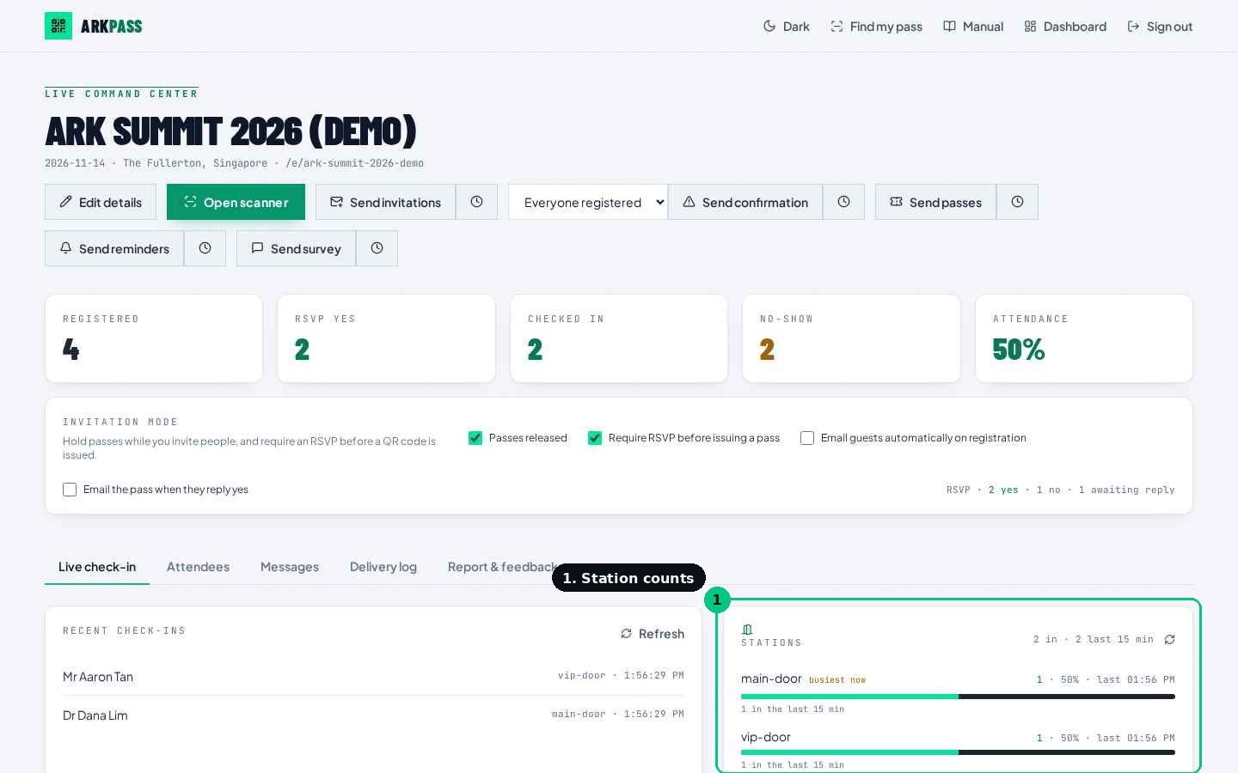This screenshot has width=1238, height=773.
Task: Check Email the pass when they reply yes
Action: (x=70, y=490)
